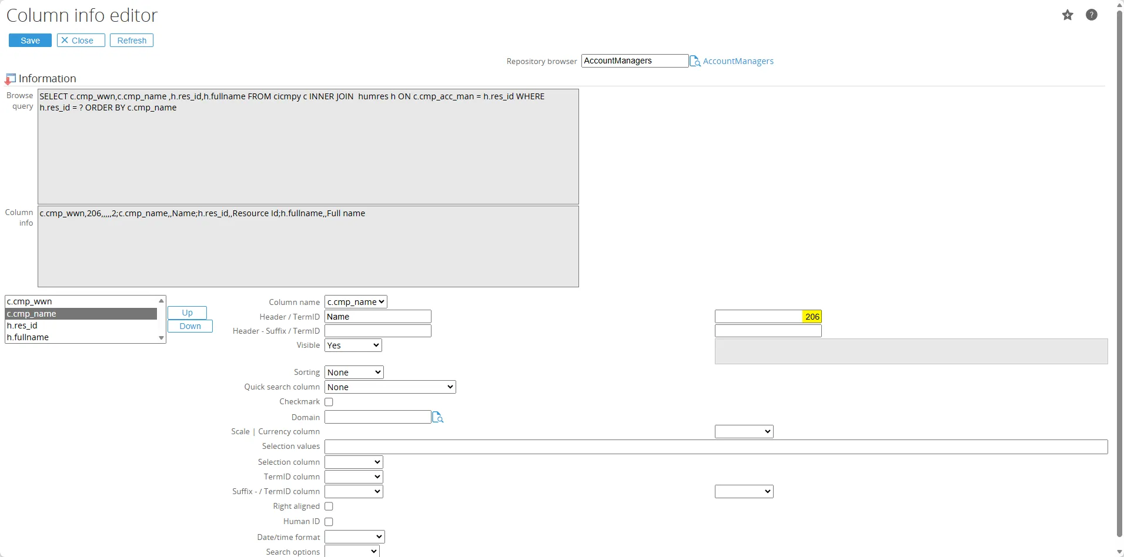Open Domain lookup browse icon
Screen dimensions: 1124x557
(x=437, y=417)
